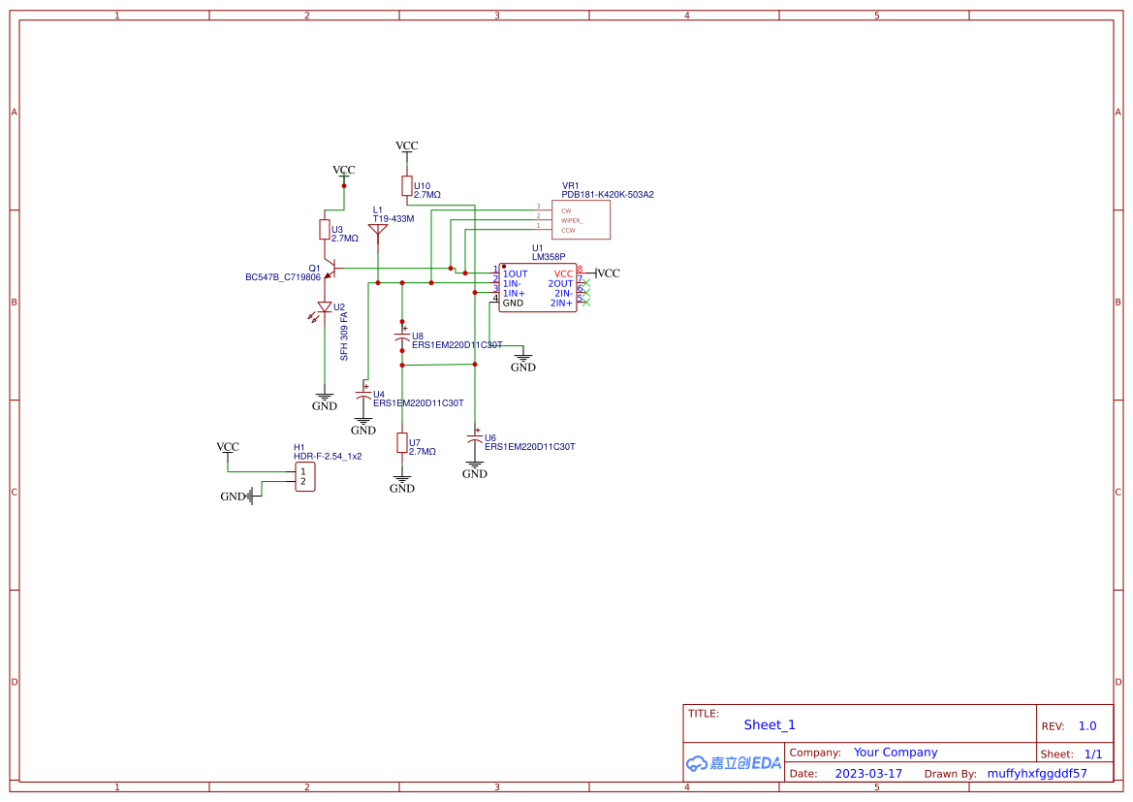Viewport: 1133px width, 802px height.
Task: Select the U1 LM358P op-amp body
Action: coord(538,286)
